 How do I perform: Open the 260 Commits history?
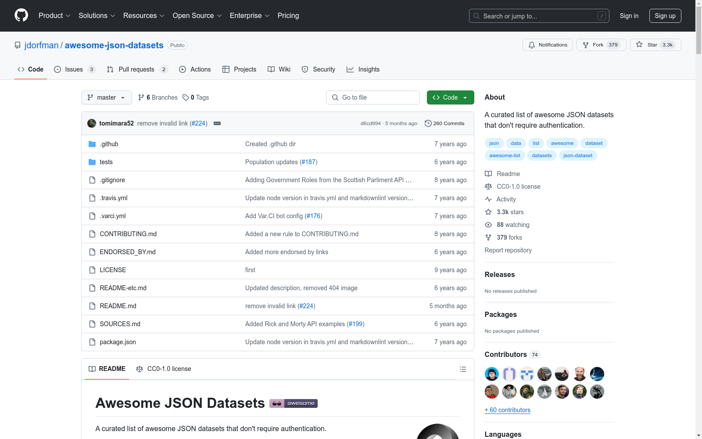tap(444, 123)
